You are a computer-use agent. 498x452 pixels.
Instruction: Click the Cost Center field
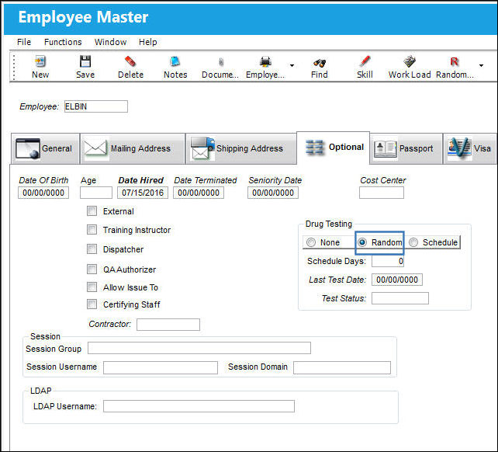point(382,193)
